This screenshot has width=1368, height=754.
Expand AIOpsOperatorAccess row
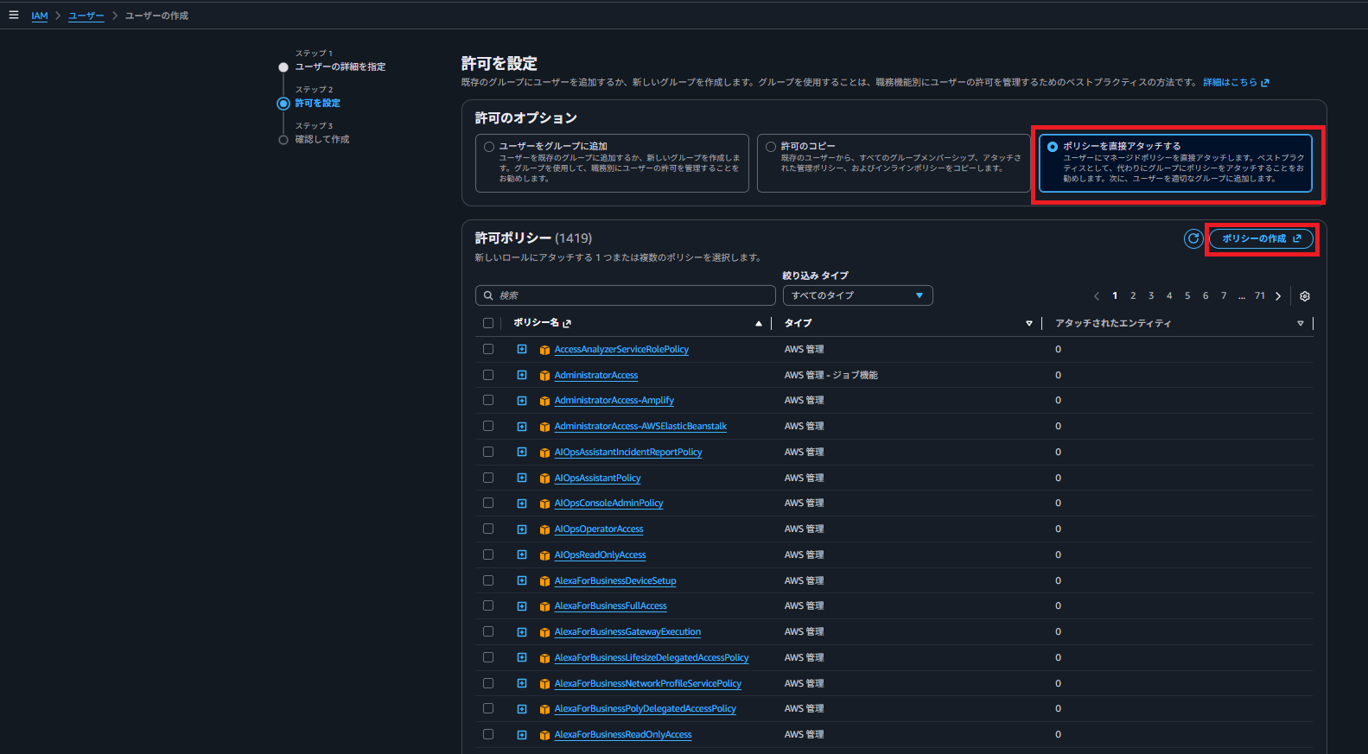click(x=522, y=529)
